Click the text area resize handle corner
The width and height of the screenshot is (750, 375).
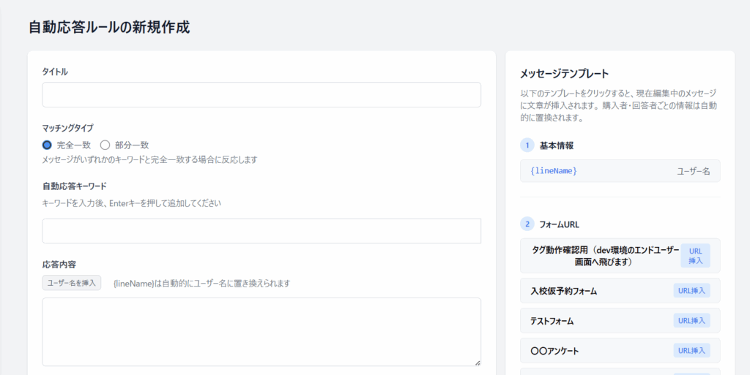coord(477,363)
